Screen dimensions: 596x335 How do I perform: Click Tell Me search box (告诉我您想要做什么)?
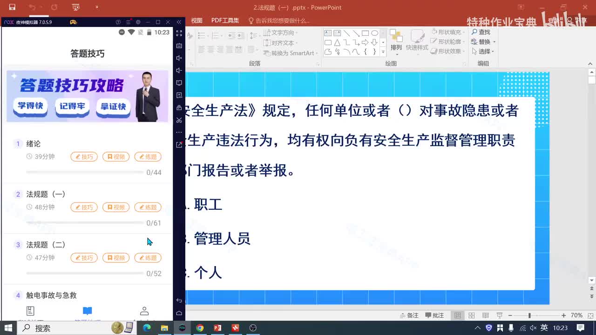[x=279, y=20]
